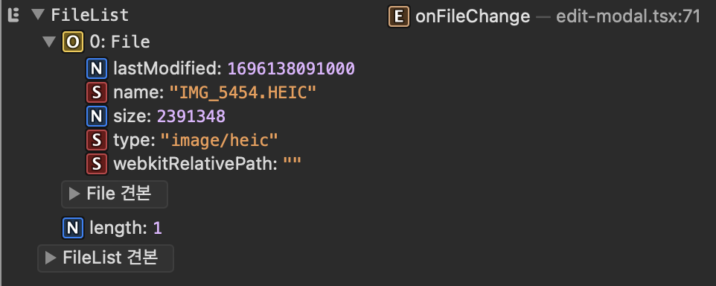Expand the File 견본 prototype section
The image size is (716, 286).
115,194
